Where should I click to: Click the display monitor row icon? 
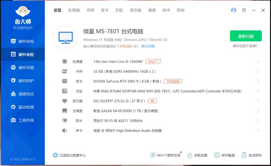pyautogui.click(x=64, y=101)
